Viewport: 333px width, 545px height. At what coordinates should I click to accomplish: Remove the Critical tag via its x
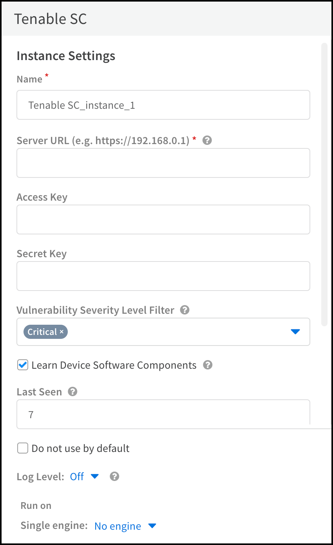[x=62, y=332]
